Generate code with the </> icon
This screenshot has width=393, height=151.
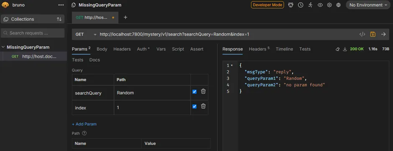click(x=362, y=35)
